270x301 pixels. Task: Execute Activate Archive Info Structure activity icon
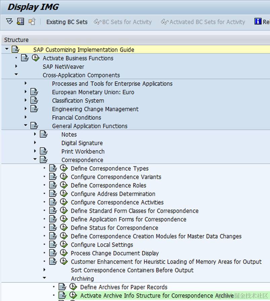coord(73,295)
